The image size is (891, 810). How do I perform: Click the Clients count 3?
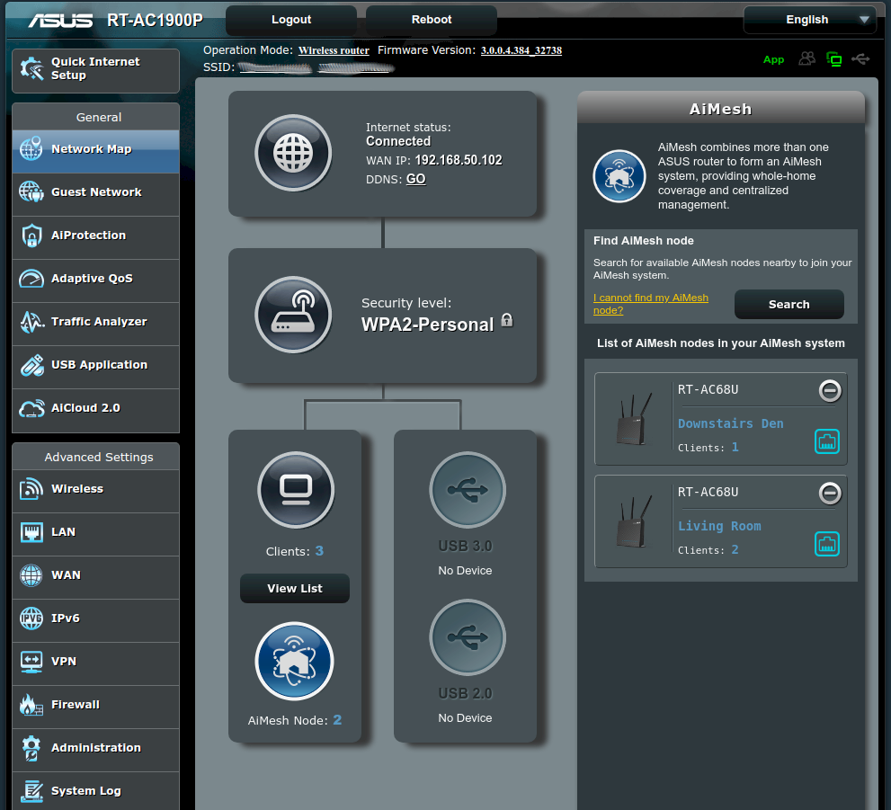319,551
